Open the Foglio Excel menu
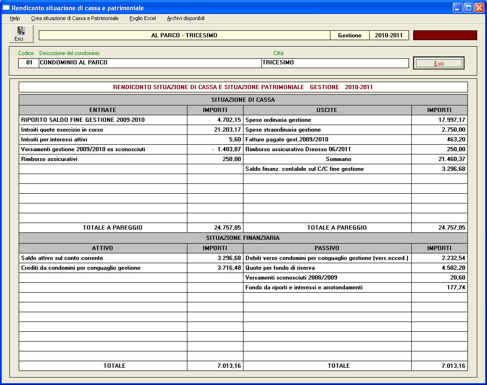This screenshot has height=385, width=487. pos(143,18)
